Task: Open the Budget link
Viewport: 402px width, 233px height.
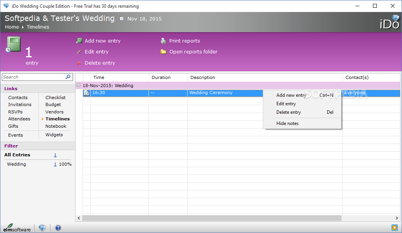Action: [x=53, y=105]
